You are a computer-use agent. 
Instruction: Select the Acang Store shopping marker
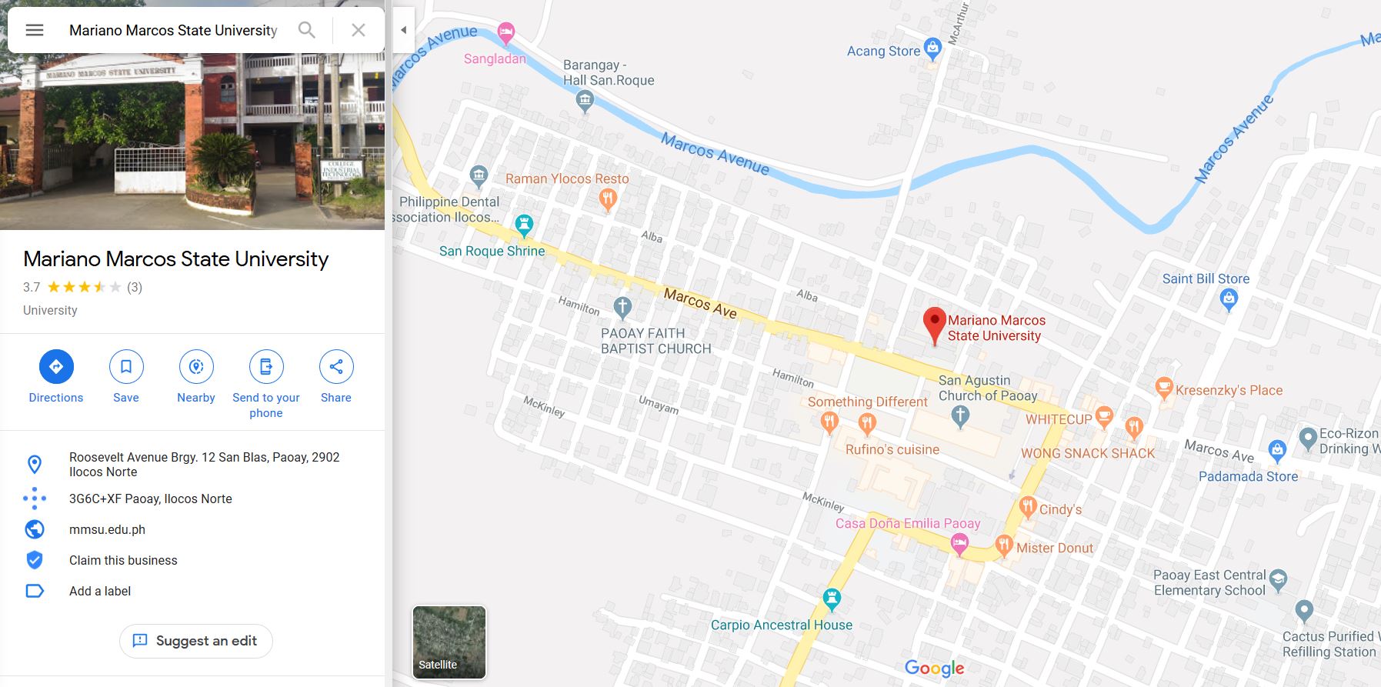(x=932, y=48)
